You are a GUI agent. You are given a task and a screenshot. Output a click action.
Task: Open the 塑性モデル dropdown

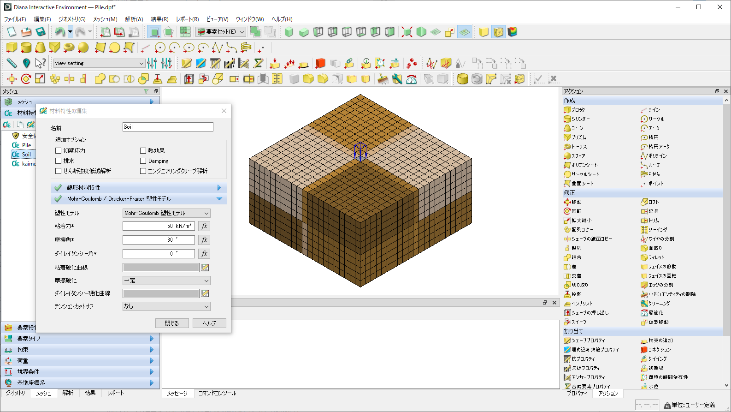click(166, 213)
